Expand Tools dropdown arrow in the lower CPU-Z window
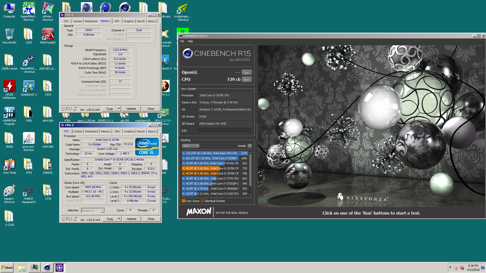The width and height of the screenshot is (486, 273). [119, 219]
